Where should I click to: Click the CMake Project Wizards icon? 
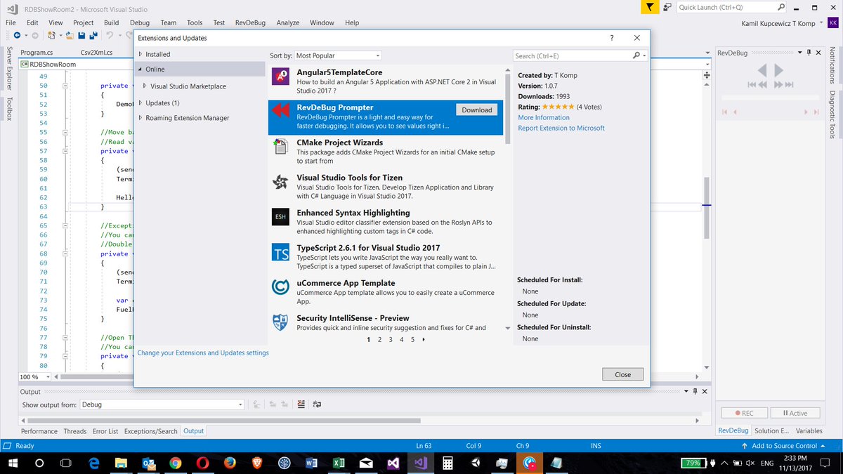(x=281, y=147)
